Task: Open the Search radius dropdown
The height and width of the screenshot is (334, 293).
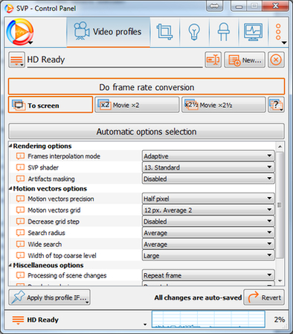Action: [208, 233]
